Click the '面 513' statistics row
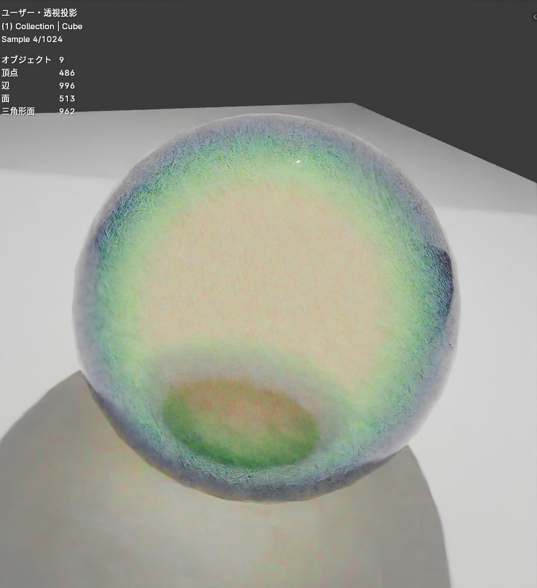The height and width of the screenshot is (588, 537). pos(38,98)
